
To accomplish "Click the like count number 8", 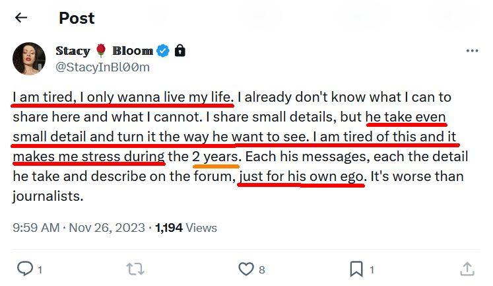I will click(262, 269).
